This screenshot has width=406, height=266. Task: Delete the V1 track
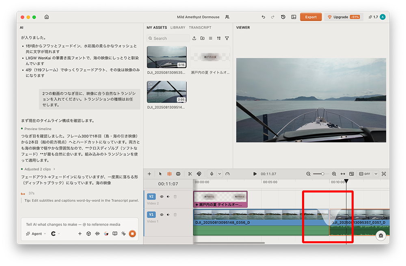175,215
